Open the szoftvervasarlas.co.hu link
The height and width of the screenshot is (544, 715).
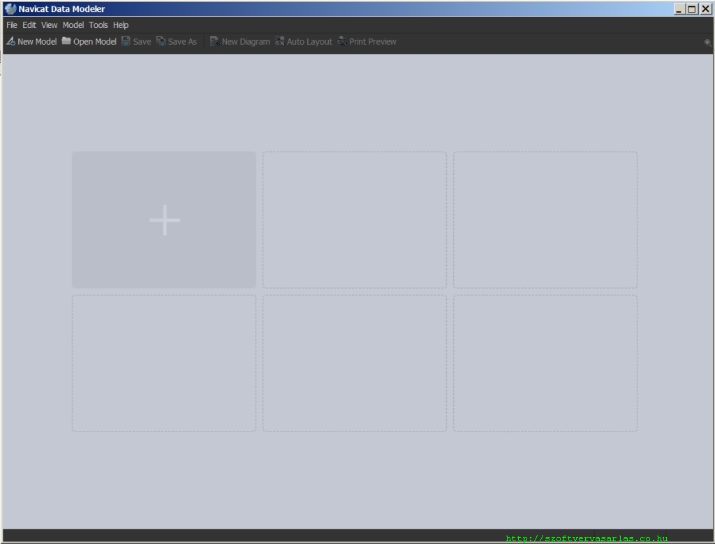[587, 538]
